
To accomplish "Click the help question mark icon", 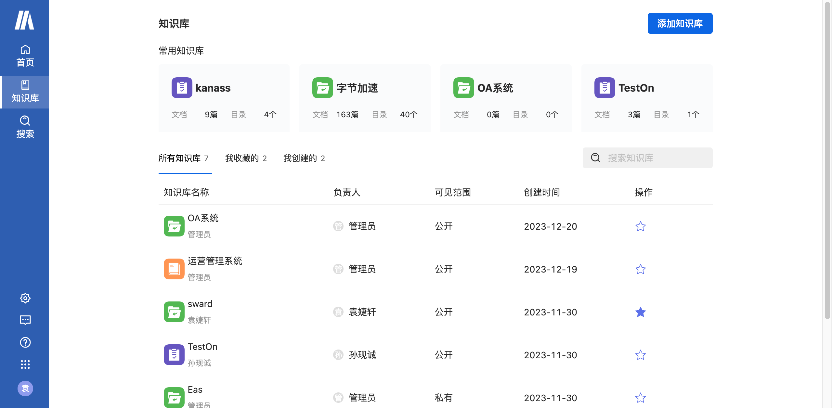I will point(25,342).
